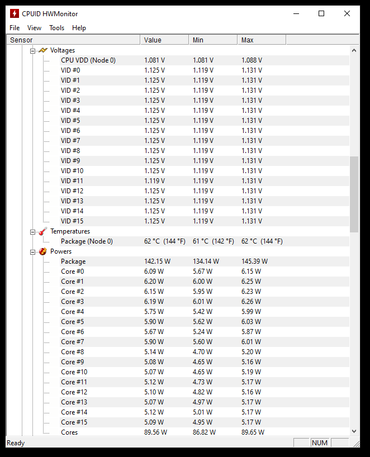Open the Tools menu
Screen dimensions: 370x457
coord(56,28)
